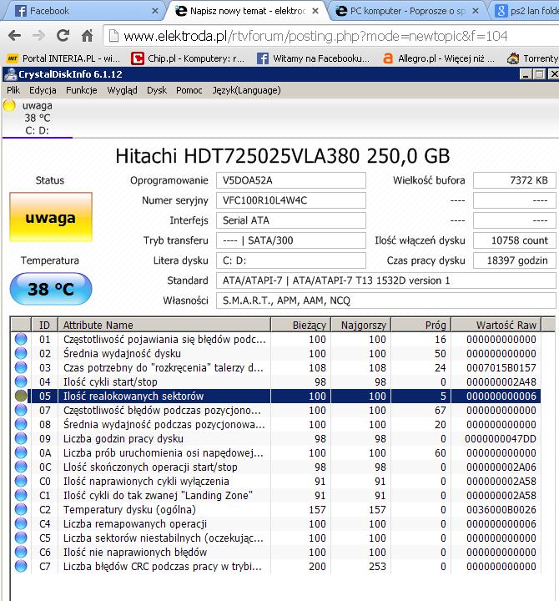Open Portal INTERIA.PL bookmark
559x601 pixels.
pos(63,58)
